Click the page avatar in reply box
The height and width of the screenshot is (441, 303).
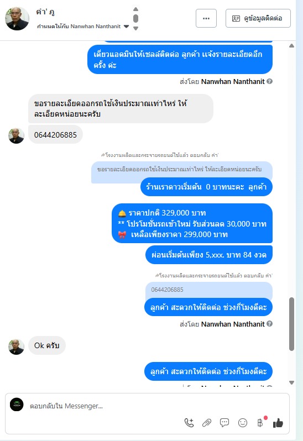click(x=17, y=405)
